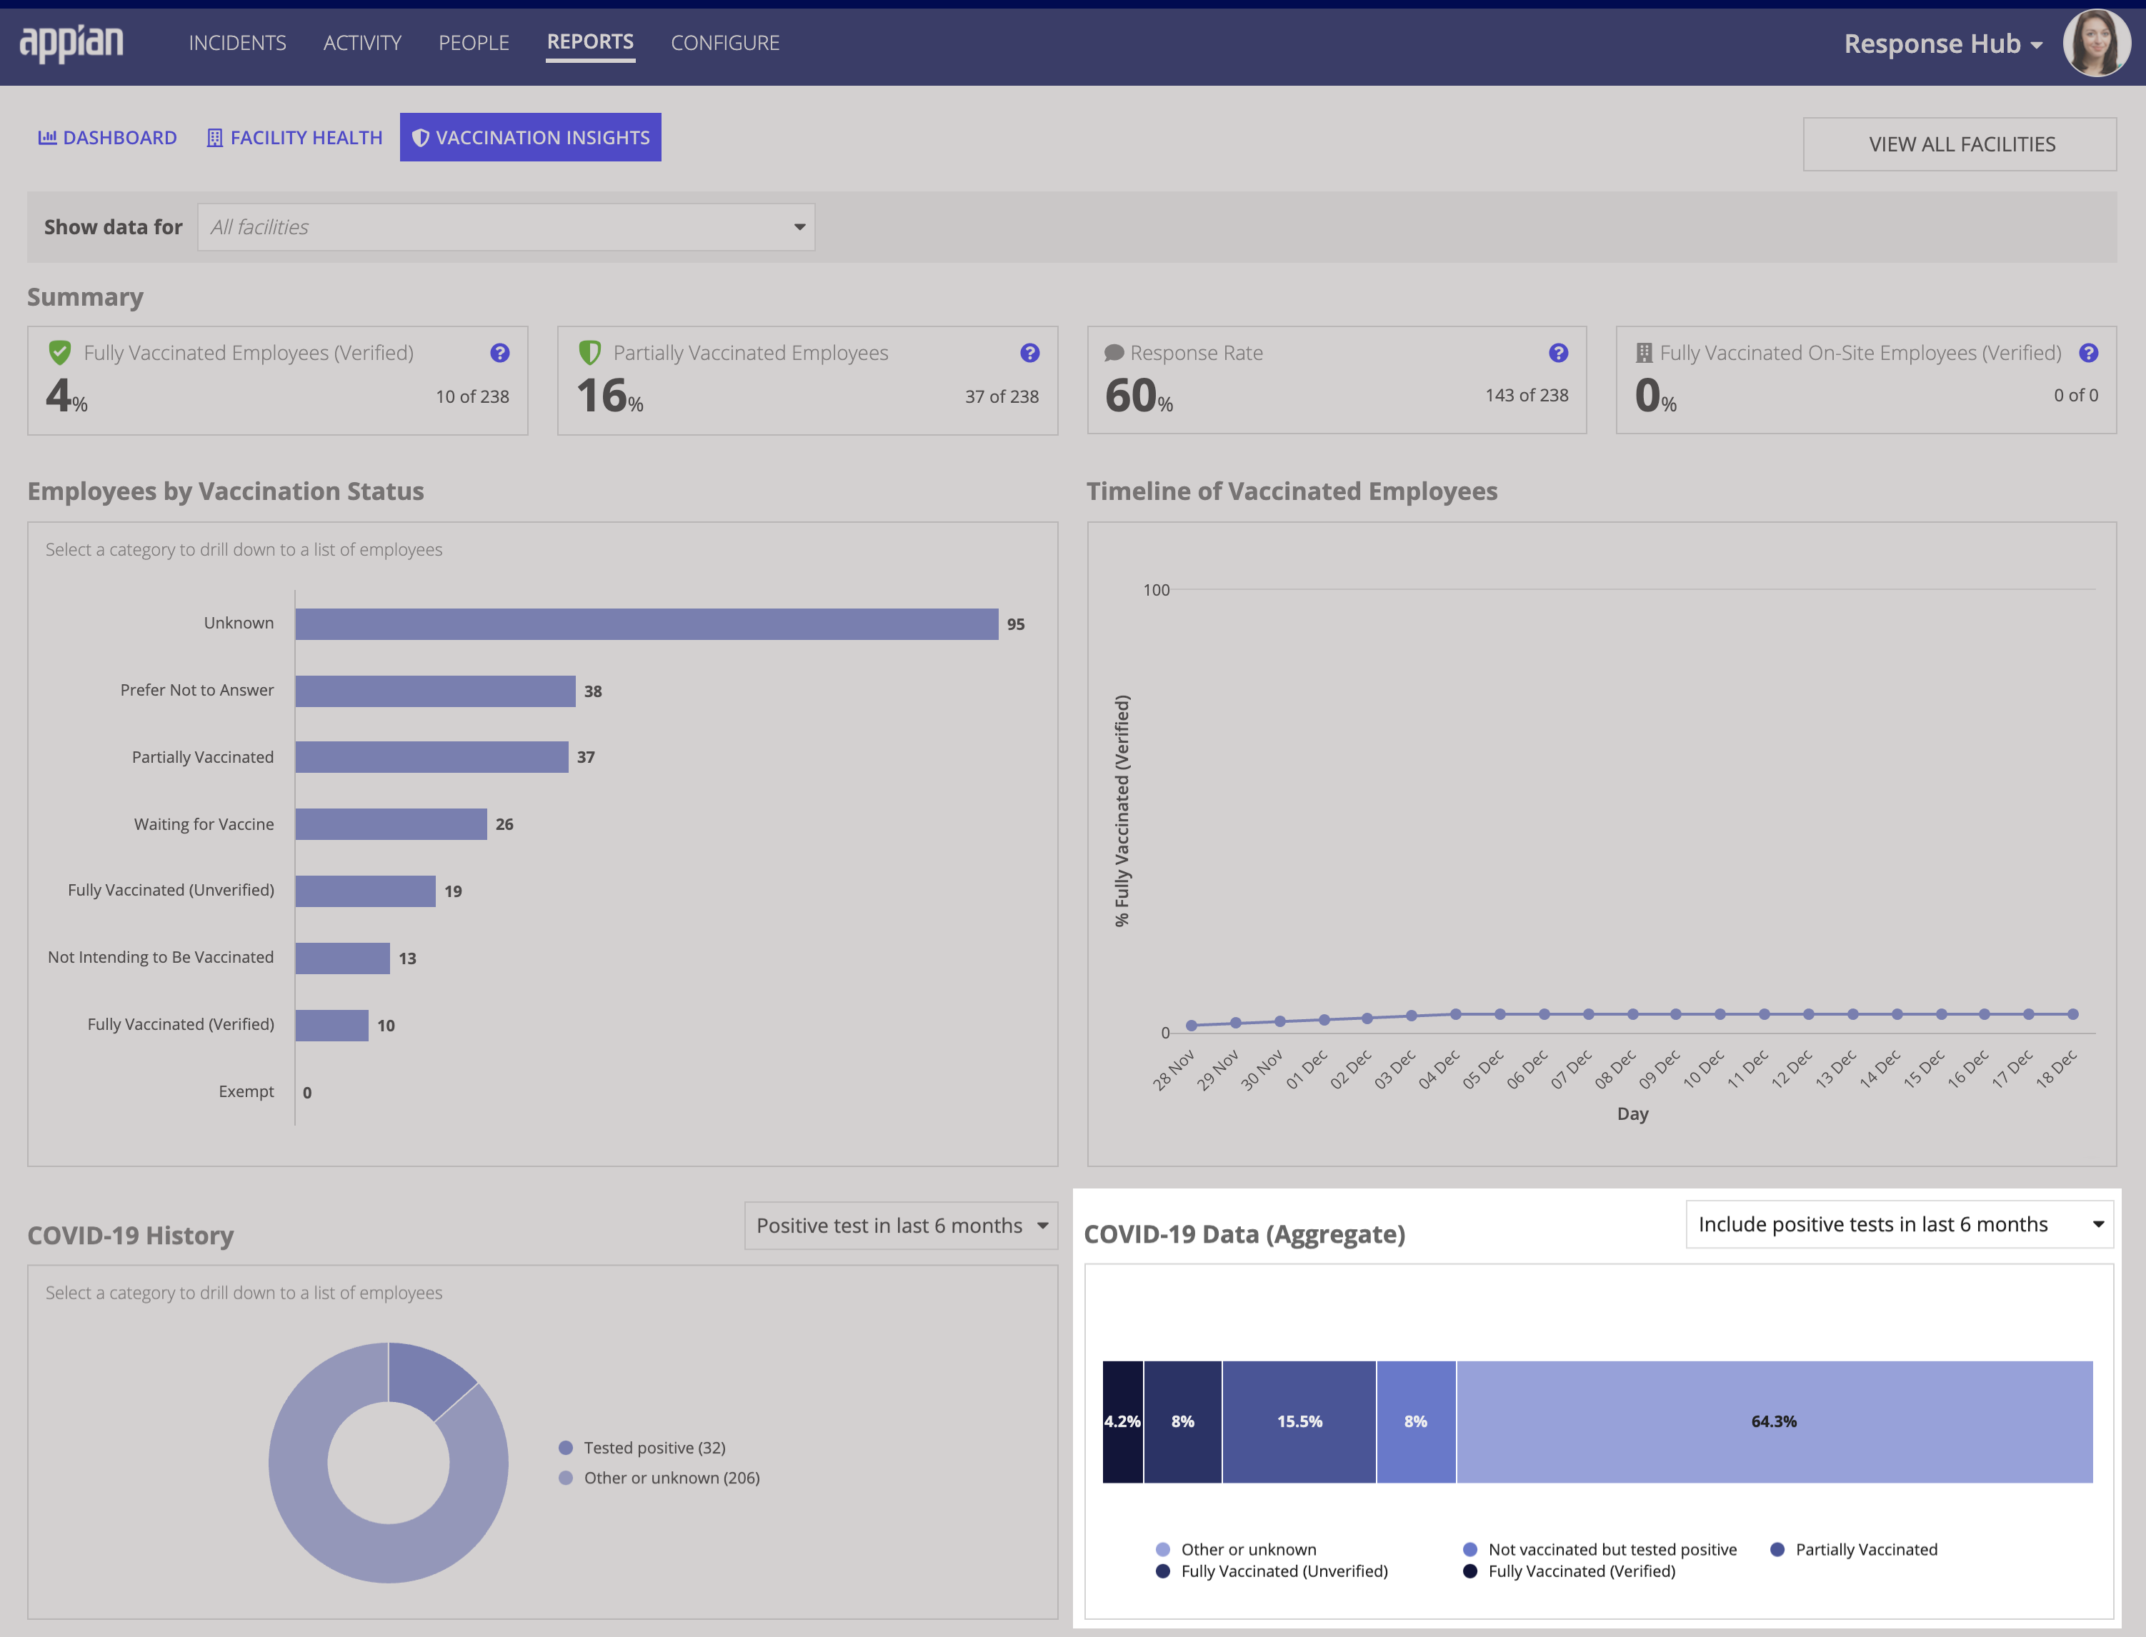Screen dimensions: 2146x1637
Task: Open the All facilities dropdown
Action: [506, 227]
